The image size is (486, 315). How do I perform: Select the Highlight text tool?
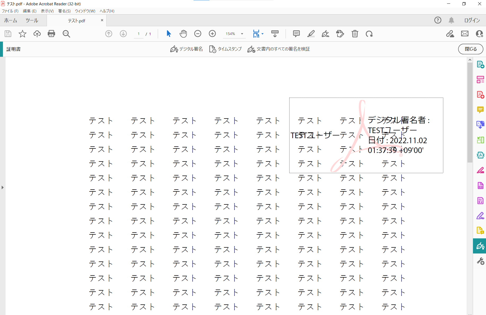pyautogui.click(x=311, y=34)
